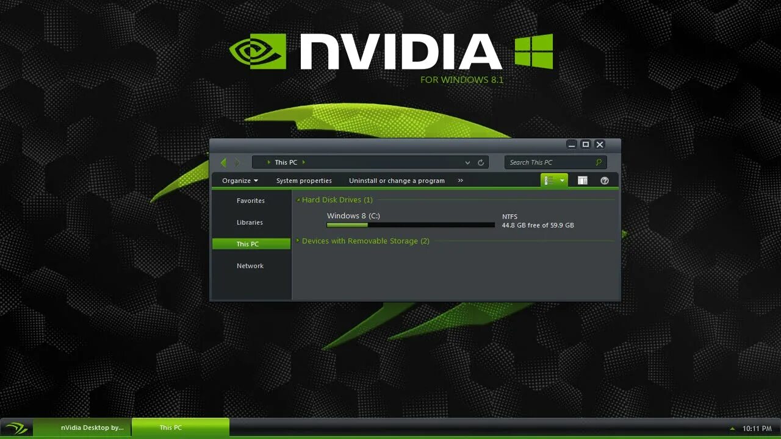Select Favorites in navigation pane
781x439 pixels.
coord(251,201)
